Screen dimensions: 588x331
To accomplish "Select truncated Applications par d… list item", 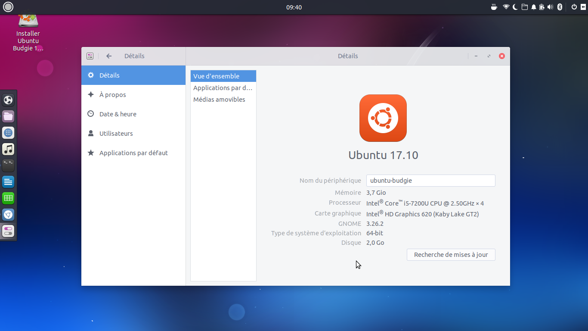I will (x=223, y=88).
